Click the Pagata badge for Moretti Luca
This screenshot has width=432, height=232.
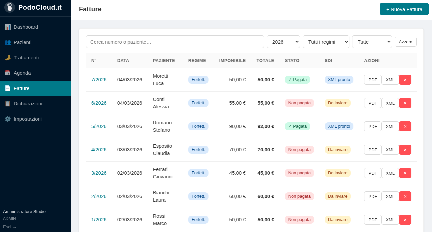coord(297,80)
